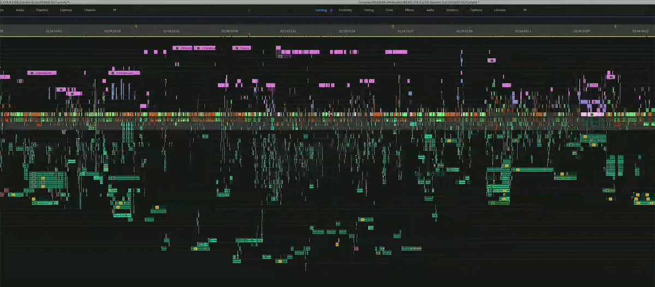Click timecode 01:59:52:19 on the ruler
The height and width of the screenshot is (287, 655).
112,31
